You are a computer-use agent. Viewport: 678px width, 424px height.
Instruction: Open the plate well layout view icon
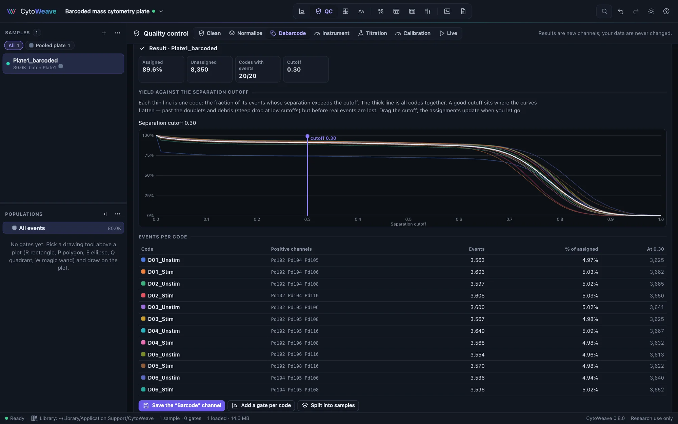tap(412, 11)
